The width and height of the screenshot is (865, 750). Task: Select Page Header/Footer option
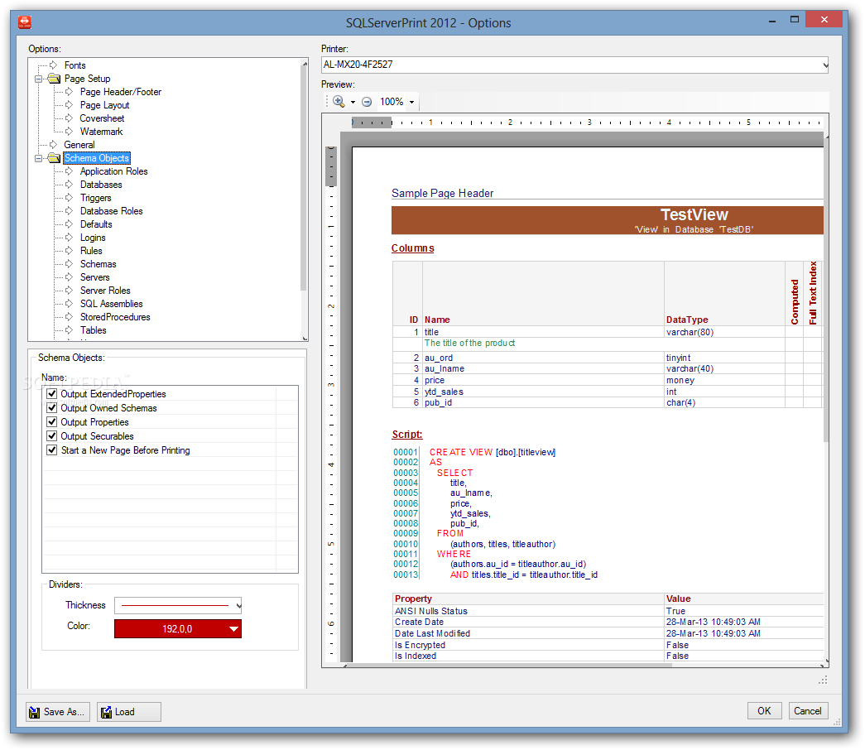[121, 92]
